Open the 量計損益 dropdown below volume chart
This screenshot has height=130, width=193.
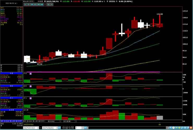click(60, 121)
